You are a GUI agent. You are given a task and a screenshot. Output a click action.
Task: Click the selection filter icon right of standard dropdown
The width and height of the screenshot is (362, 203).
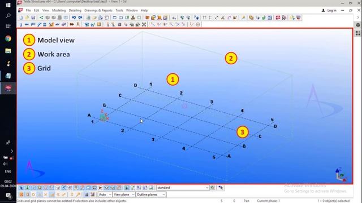click(213, 188)
